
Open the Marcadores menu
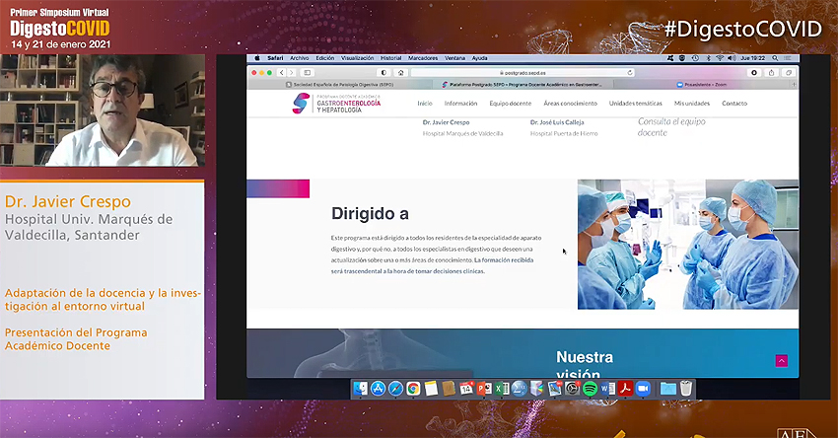pyautogui.click(x=423, y=58)
